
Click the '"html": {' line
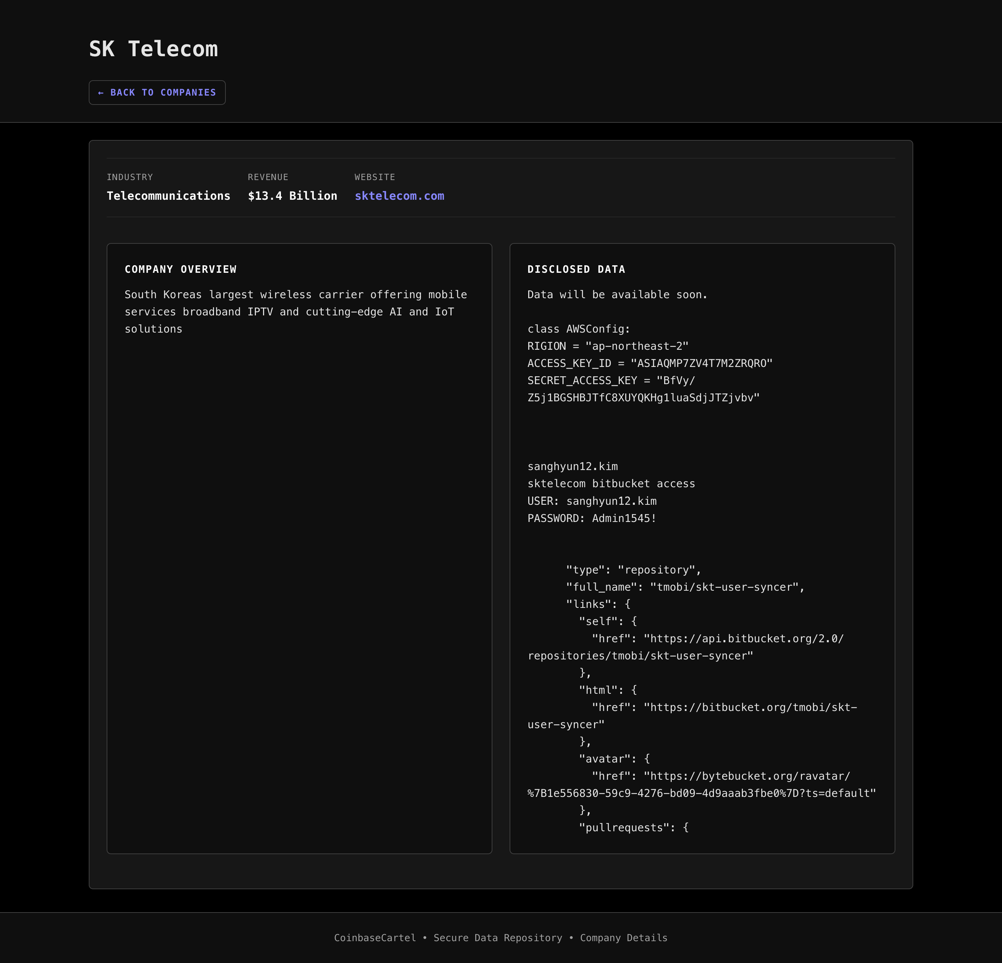(608, 691)
